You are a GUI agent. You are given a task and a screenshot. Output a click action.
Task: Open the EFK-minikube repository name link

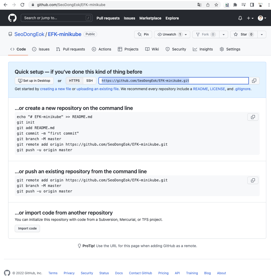[64, 34]
